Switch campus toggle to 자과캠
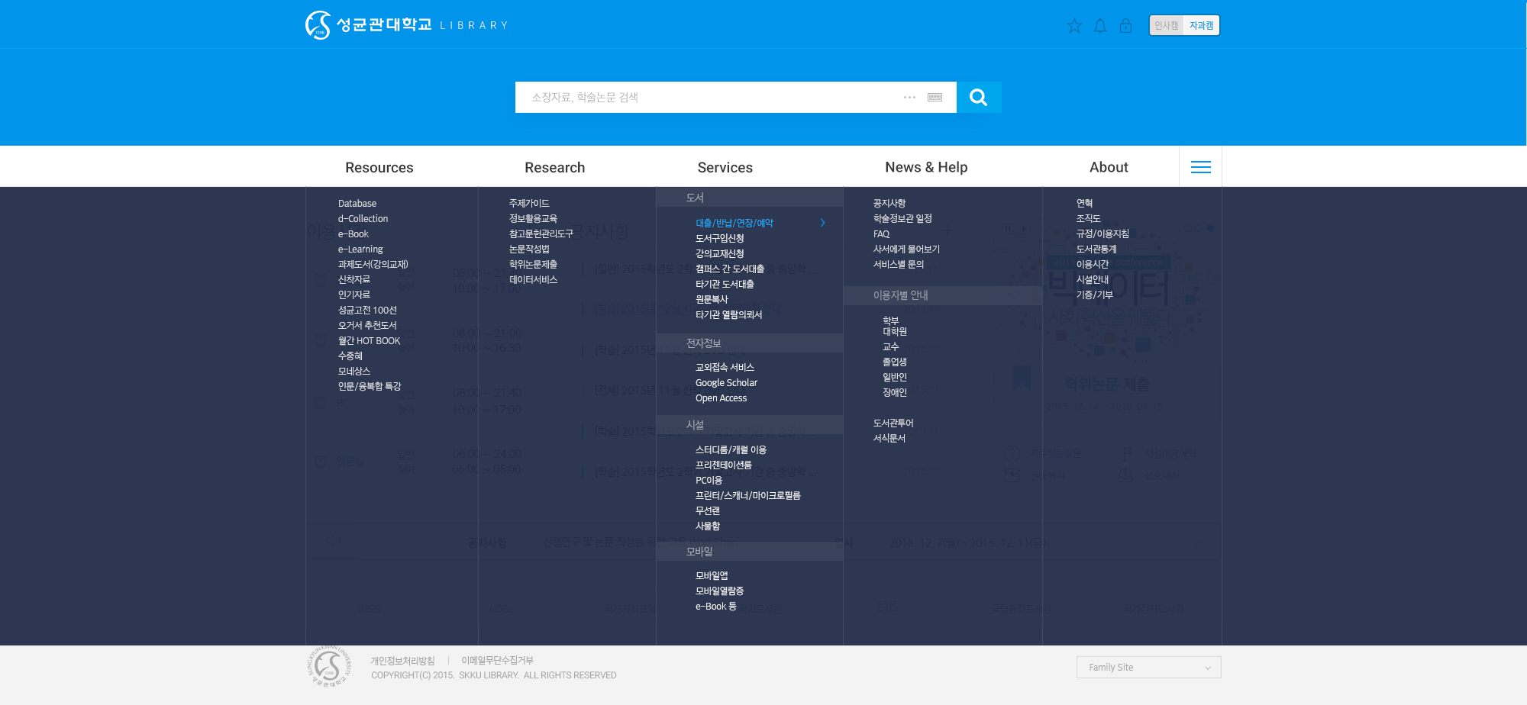Viewport: 1527px width, 705px height. coord(1201,26)
